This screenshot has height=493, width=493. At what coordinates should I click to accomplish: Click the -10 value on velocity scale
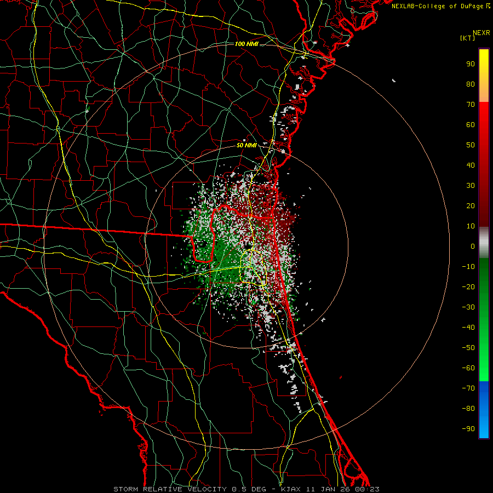[468, 267]
